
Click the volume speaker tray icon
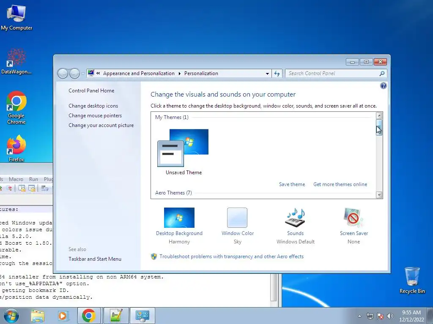[x=390, y=316]
